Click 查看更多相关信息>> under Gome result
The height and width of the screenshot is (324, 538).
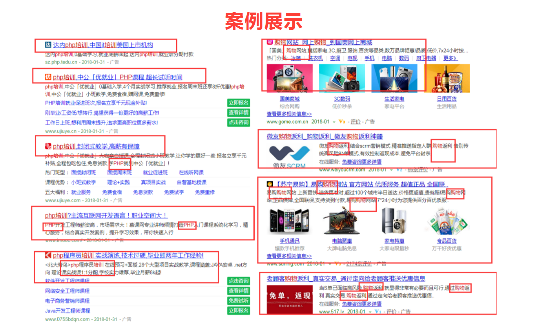point(289,114)
